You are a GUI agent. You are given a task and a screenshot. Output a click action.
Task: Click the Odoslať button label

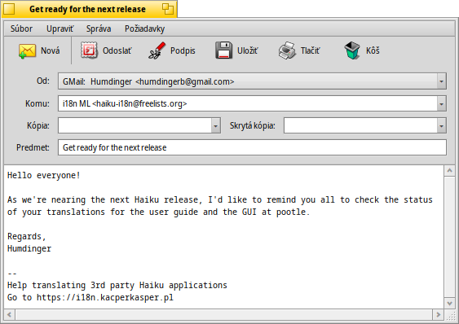tap(117, 50)
